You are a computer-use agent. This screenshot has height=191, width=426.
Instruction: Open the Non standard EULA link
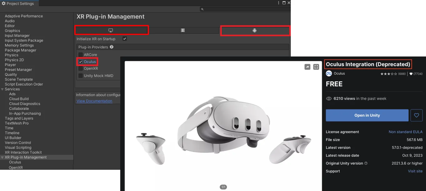tap(405, 132)
